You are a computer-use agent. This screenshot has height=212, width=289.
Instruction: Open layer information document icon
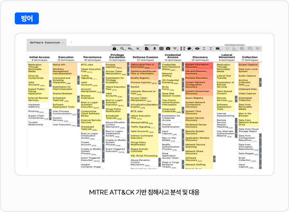click(147, 49)
